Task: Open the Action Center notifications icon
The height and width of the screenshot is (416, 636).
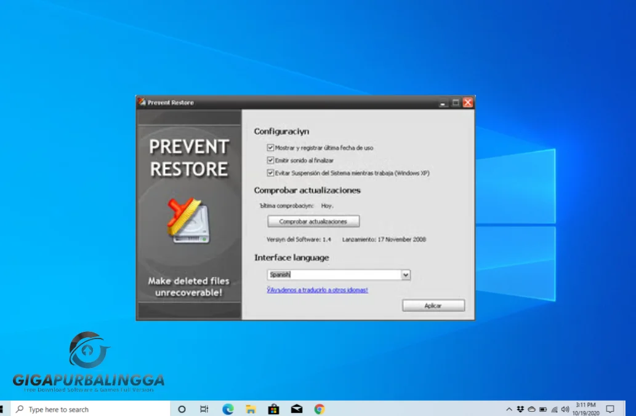Action: [610, 409]
